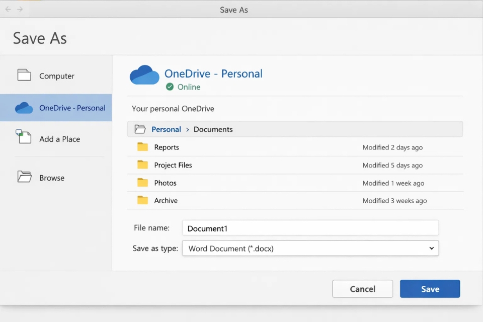
Task: Click the Save As title bar
Action: pos(233,9)
